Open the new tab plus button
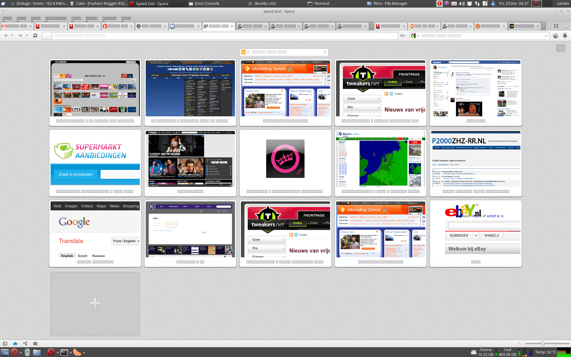This screenshot has width=571, height=357. click(x=549, y=26)
